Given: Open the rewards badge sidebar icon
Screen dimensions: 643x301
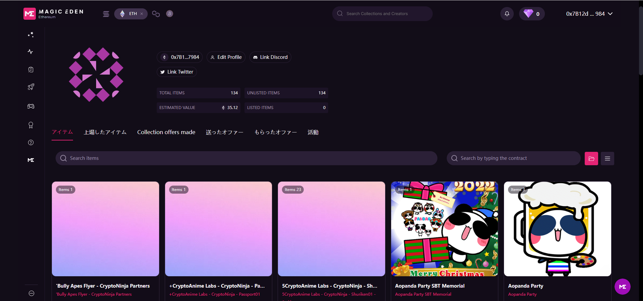Looking at the screenshot, I should (31, 125).
